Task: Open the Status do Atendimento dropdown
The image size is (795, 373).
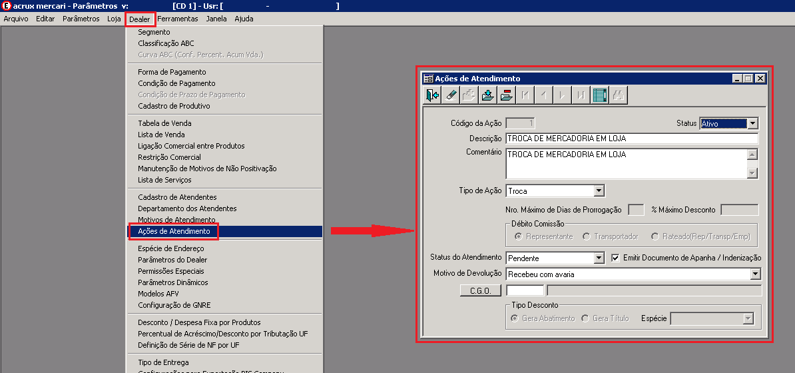Action: pos(599,258)
